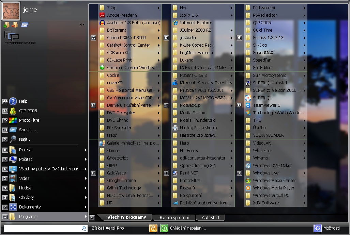Open Microsoft Security Essentials
The image size is (350, 235).
pyautogui.click(x=203, y=83)
